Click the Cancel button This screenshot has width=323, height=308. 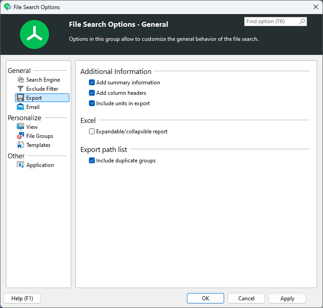pos(246,298)
